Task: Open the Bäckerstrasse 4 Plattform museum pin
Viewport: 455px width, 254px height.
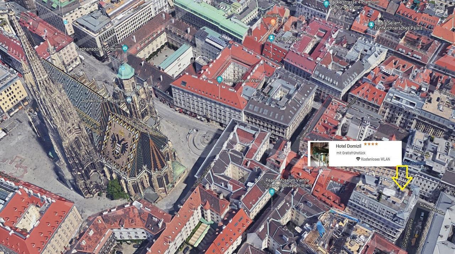Action: [x=326, y=4]
